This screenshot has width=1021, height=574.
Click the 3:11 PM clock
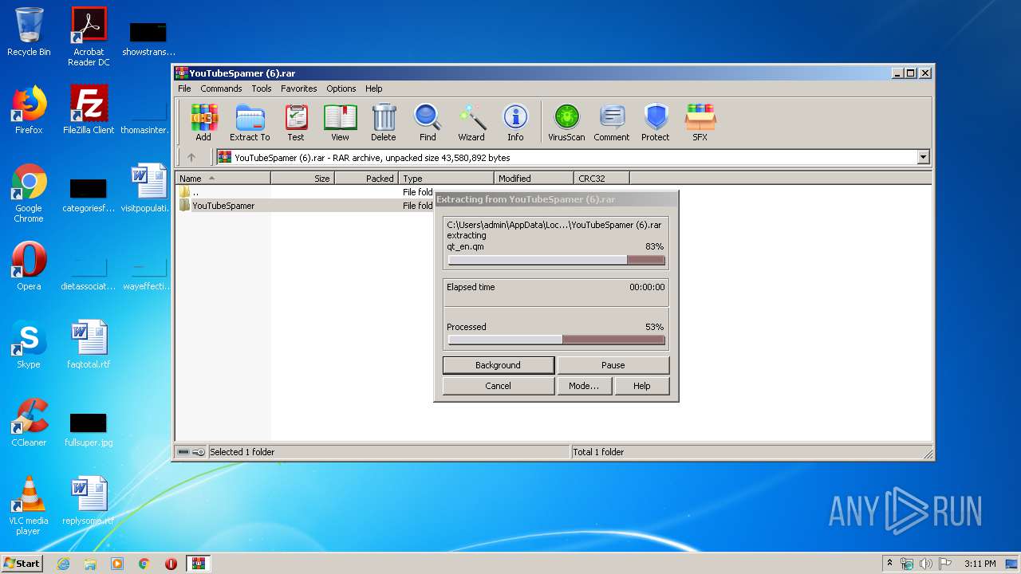coord(980,564)
